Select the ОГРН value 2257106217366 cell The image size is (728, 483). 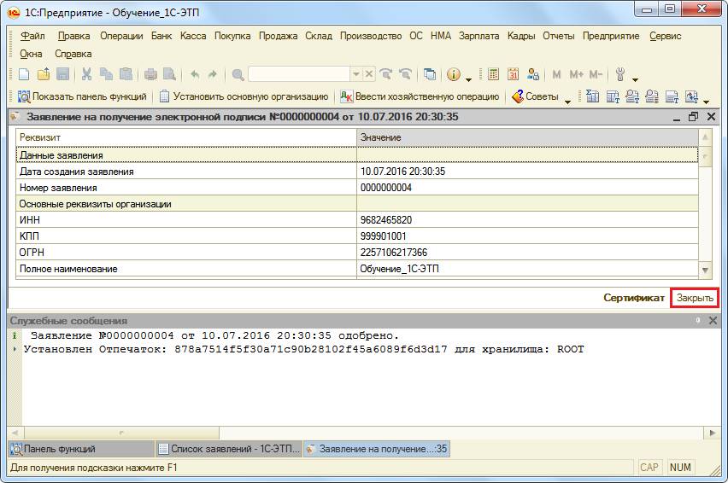pyautogui.click(x=527, y=252)
